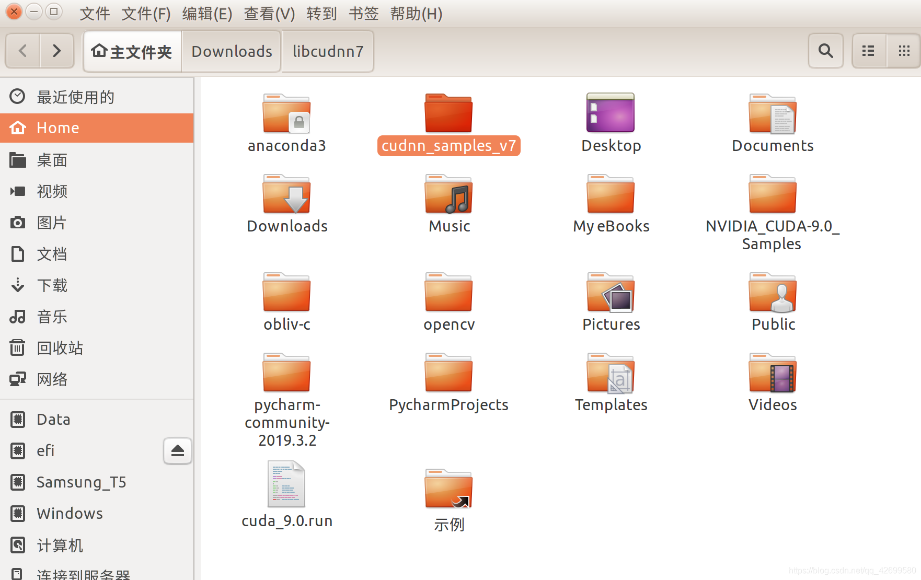Open 网络 in the sidebar
Viewport: 921px width, 580px height.
click(97, 379)
